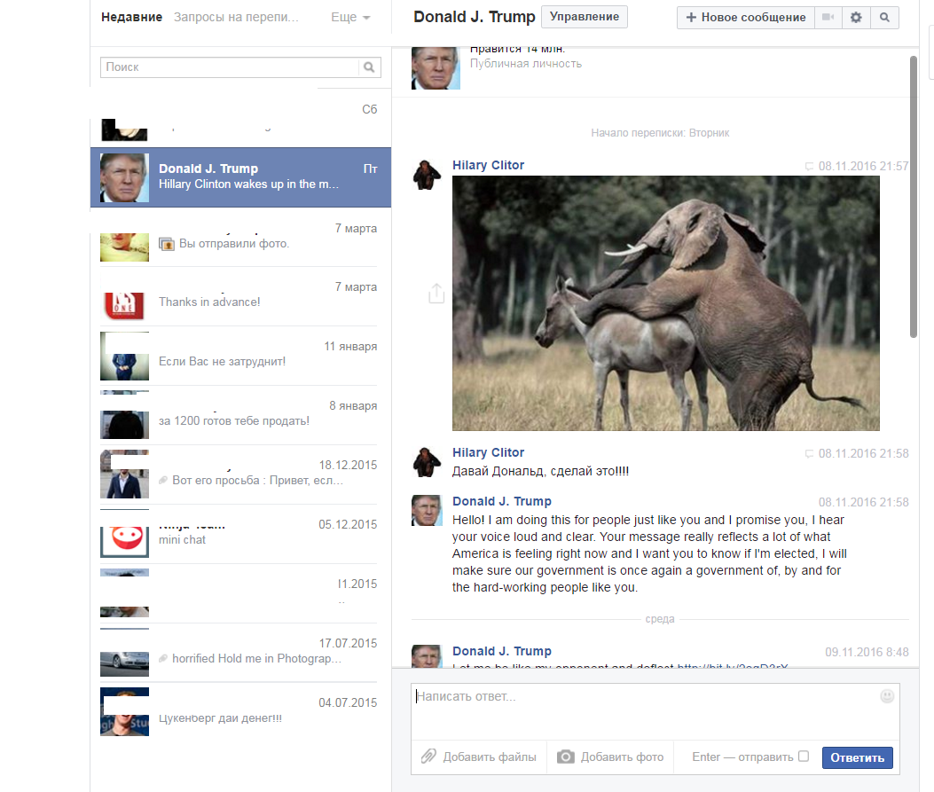Image resolution: width=934 pixels, height=792 pixels.
Task: Toggle the 'Enter — отправить' checkbox
Action: point(804,757)
